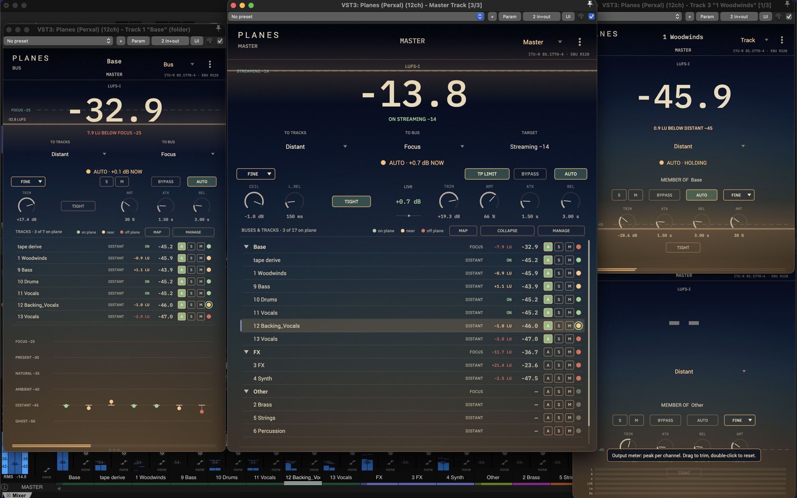
Task: Open the FINE mode dropdown in Master window
Action: tap(256, 174)
